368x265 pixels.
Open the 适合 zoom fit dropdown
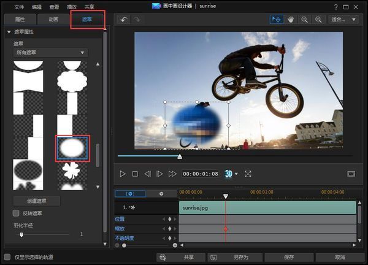click(345, 20)
